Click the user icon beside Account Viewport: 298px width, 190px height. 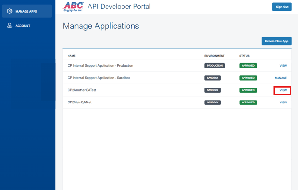pyautogui.click(x=9, y=26)
